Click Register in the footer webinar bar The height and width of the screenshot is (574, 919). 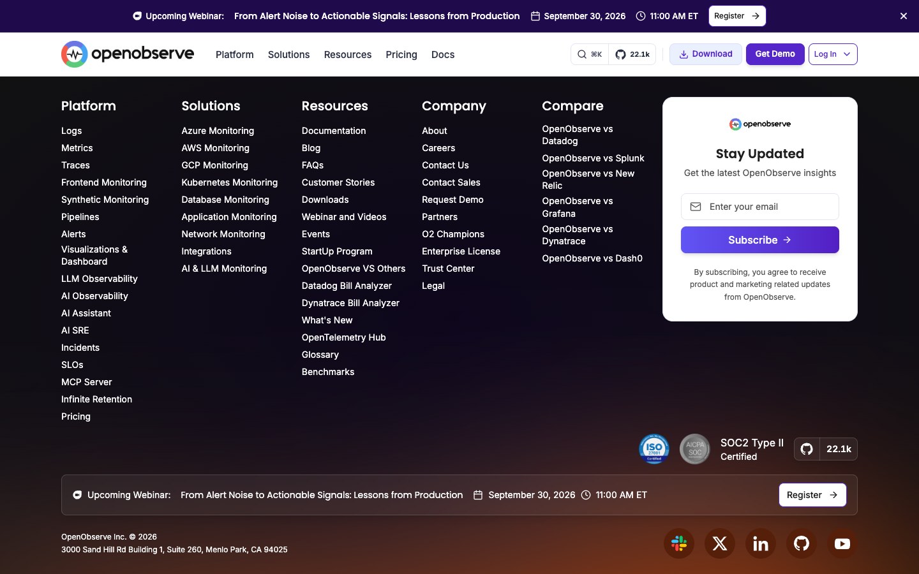click(x=812, y=495)
